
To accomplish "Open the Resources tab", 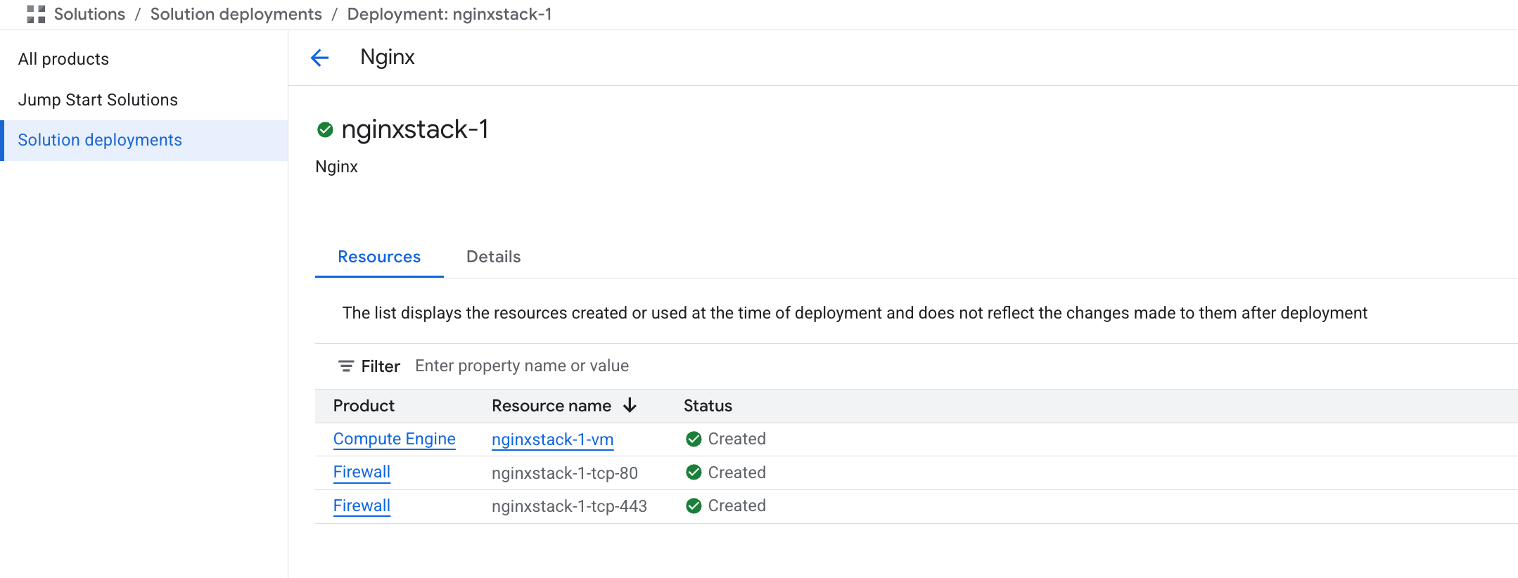I will click(x=379, y=257).
